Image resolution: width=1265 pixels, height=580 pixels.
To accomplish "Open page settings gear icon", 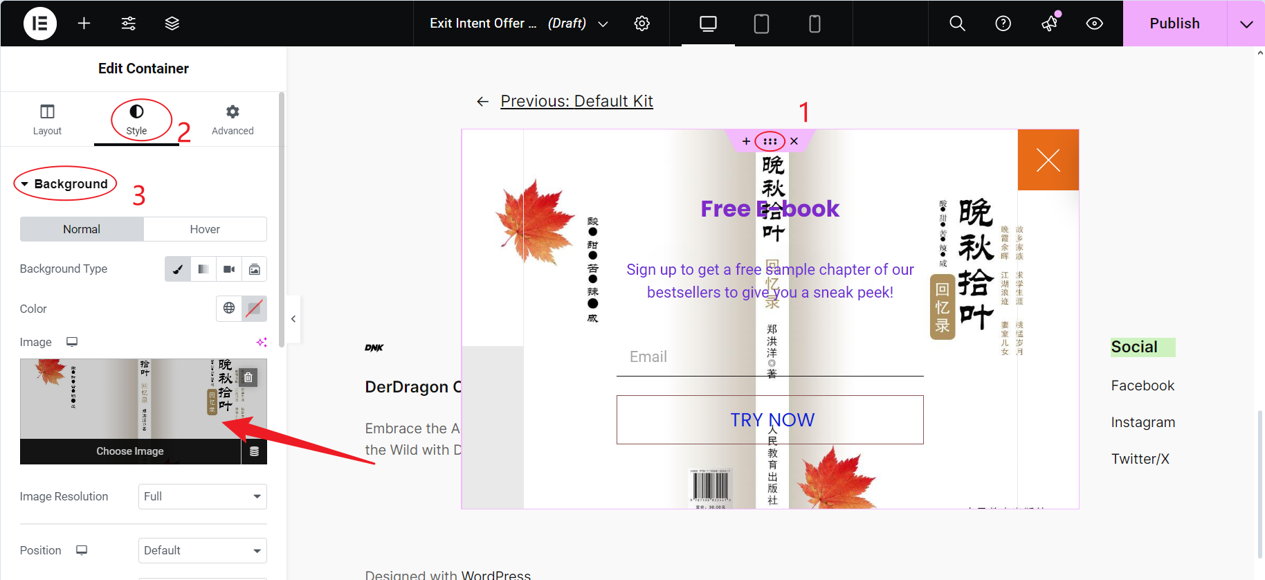I will pyautogui.click(x=641, y=24).
